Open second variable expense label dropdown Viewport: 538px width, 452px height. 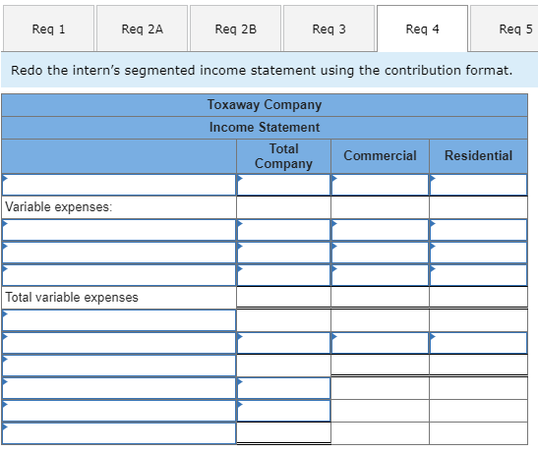point(119,253)
